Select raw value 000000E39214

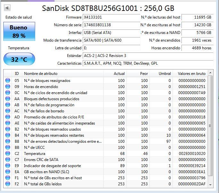[192, 166]
